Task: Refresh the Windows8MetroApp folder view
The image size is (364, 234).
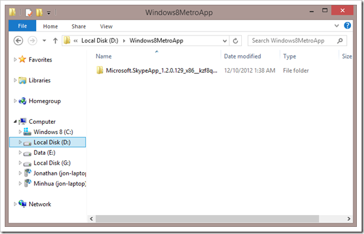Action: [235, 41]
